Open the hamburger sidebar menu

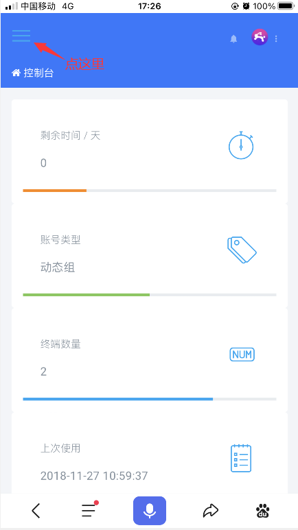21,36
